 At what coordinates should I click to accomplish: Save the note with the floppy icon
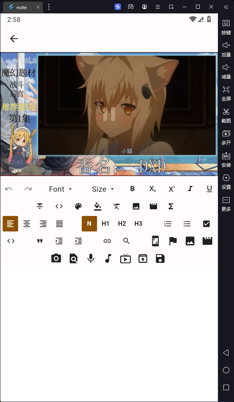click(x=160, y=259)
